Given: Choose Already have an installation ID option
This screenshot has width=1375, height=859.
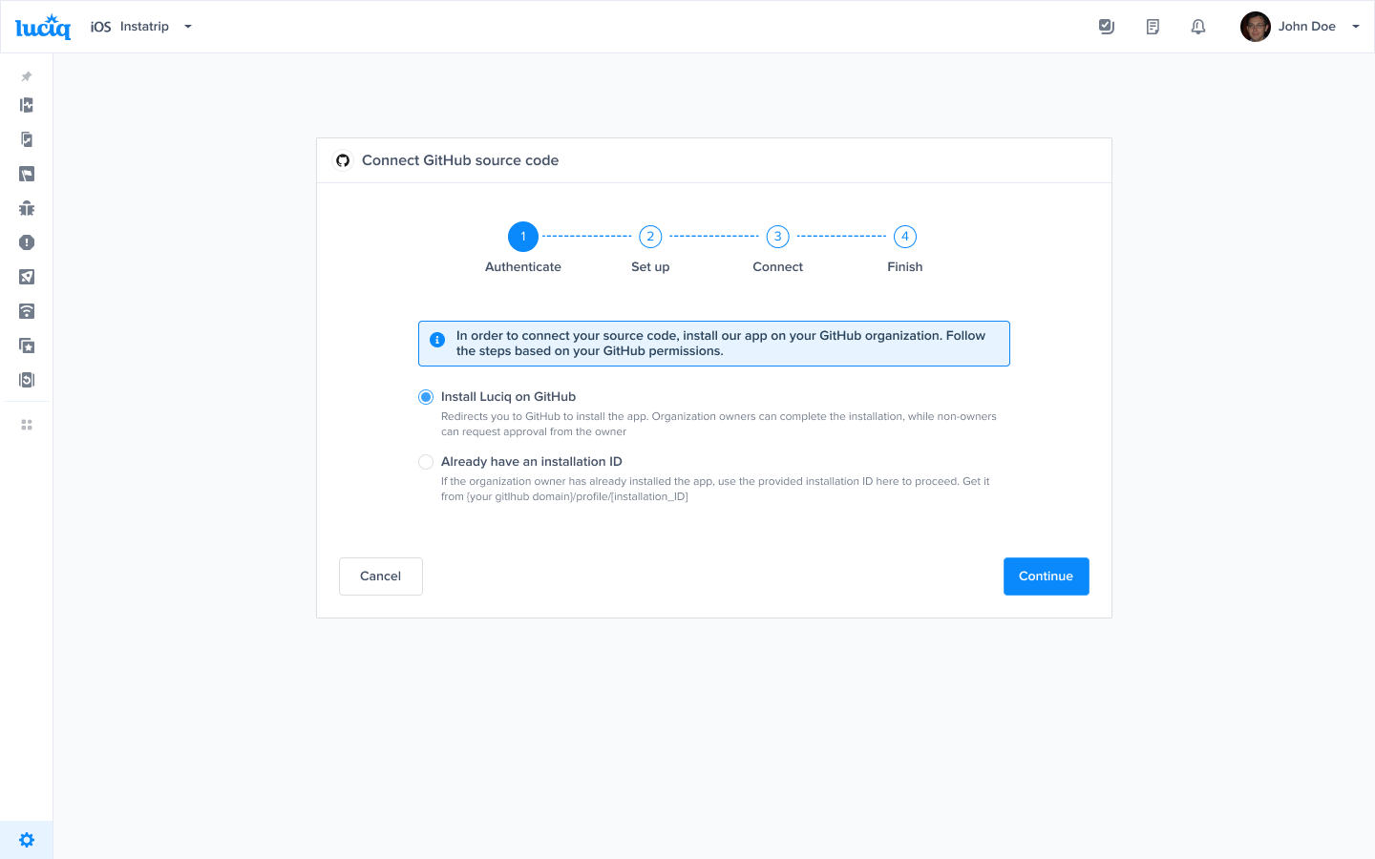Looking at the screenshot, I should [x=426, y=462].
